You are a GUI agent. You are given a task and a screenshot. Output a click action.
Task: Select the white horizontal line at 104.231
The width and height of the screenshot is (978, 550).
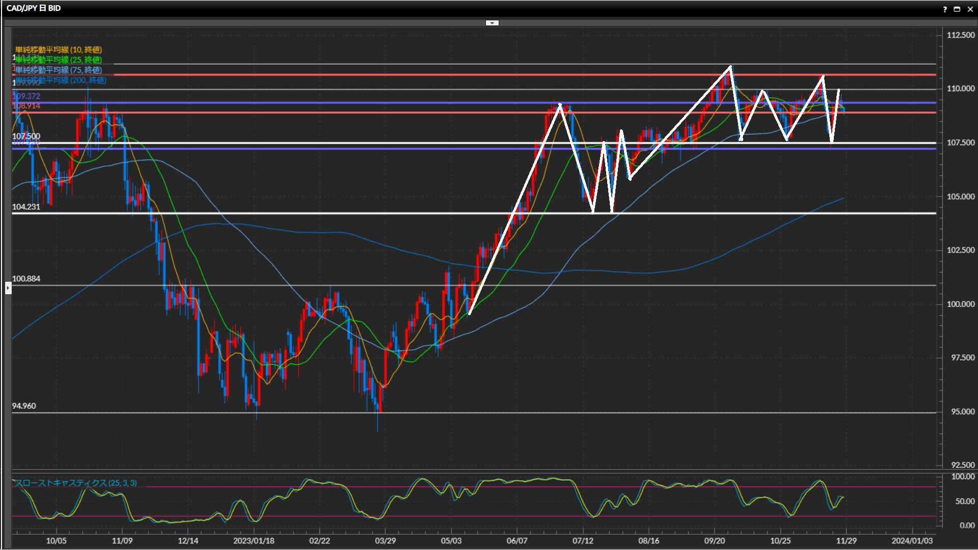(x=306, y=213)
